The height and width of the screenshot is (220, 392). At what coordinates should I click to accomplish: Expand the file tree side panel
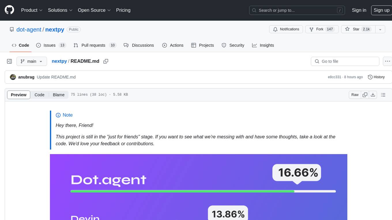coord(10,61)
